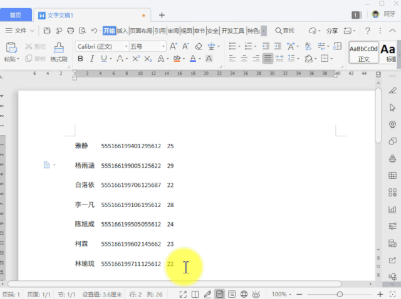
Task: Align text right
Action: (256, 58)
